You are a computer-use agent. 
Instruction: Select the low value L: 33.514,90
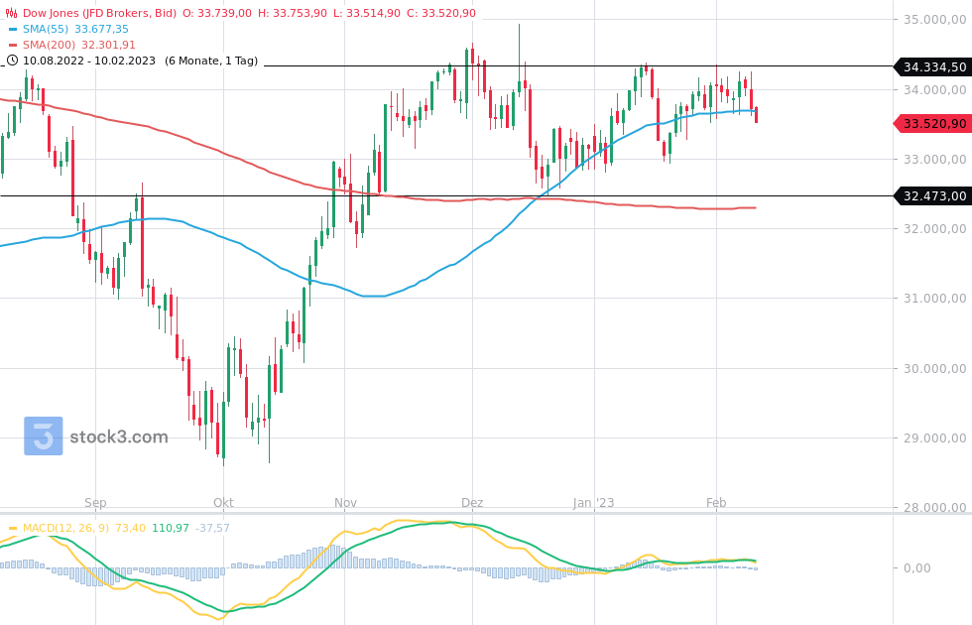pos(366,13)
